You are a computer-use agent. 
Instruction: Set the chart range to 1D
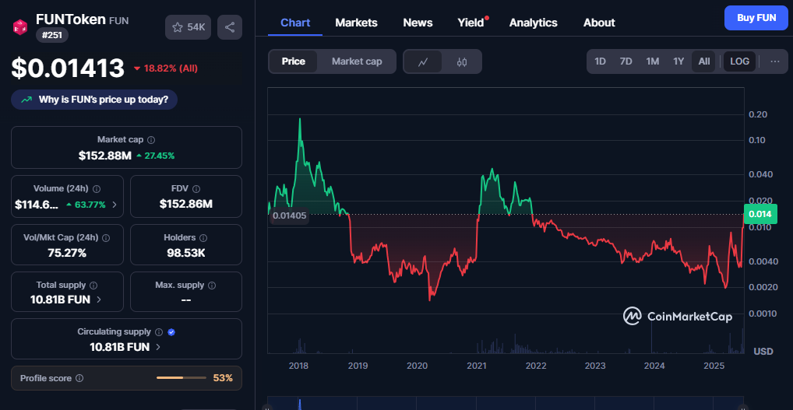(x=600, y=61)
